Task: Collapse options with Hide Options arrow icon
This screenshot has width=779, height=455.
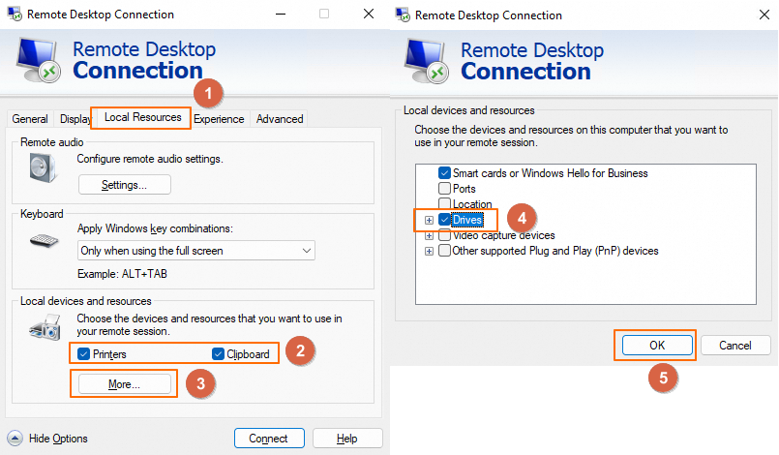Action: tap(15, 439)
